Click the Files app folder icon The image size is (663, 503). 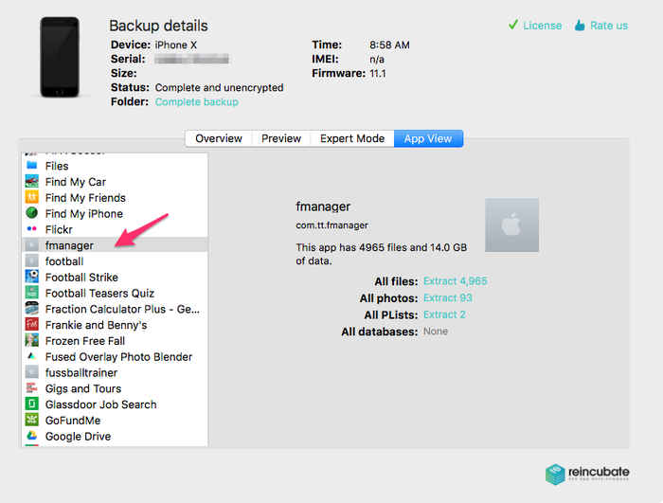coord(31,166)
